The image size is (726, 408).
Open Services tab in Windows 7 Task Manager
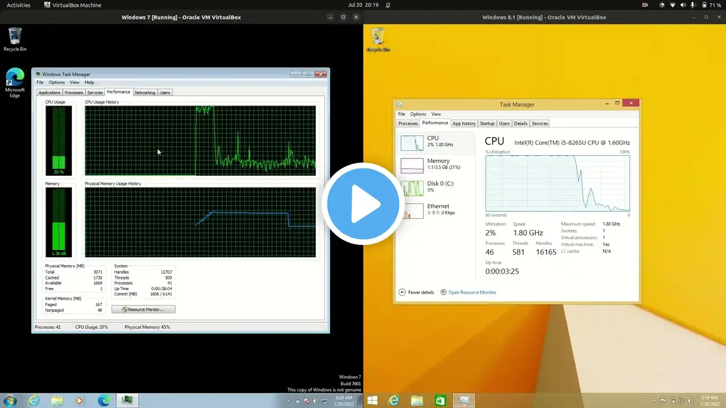(x=95, y=92)
